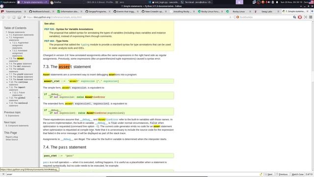Viewport: 314px width, 177px height.
Task: Open '7.1. Expression statements' in table of contents
Action: click(x=21, y=35)
